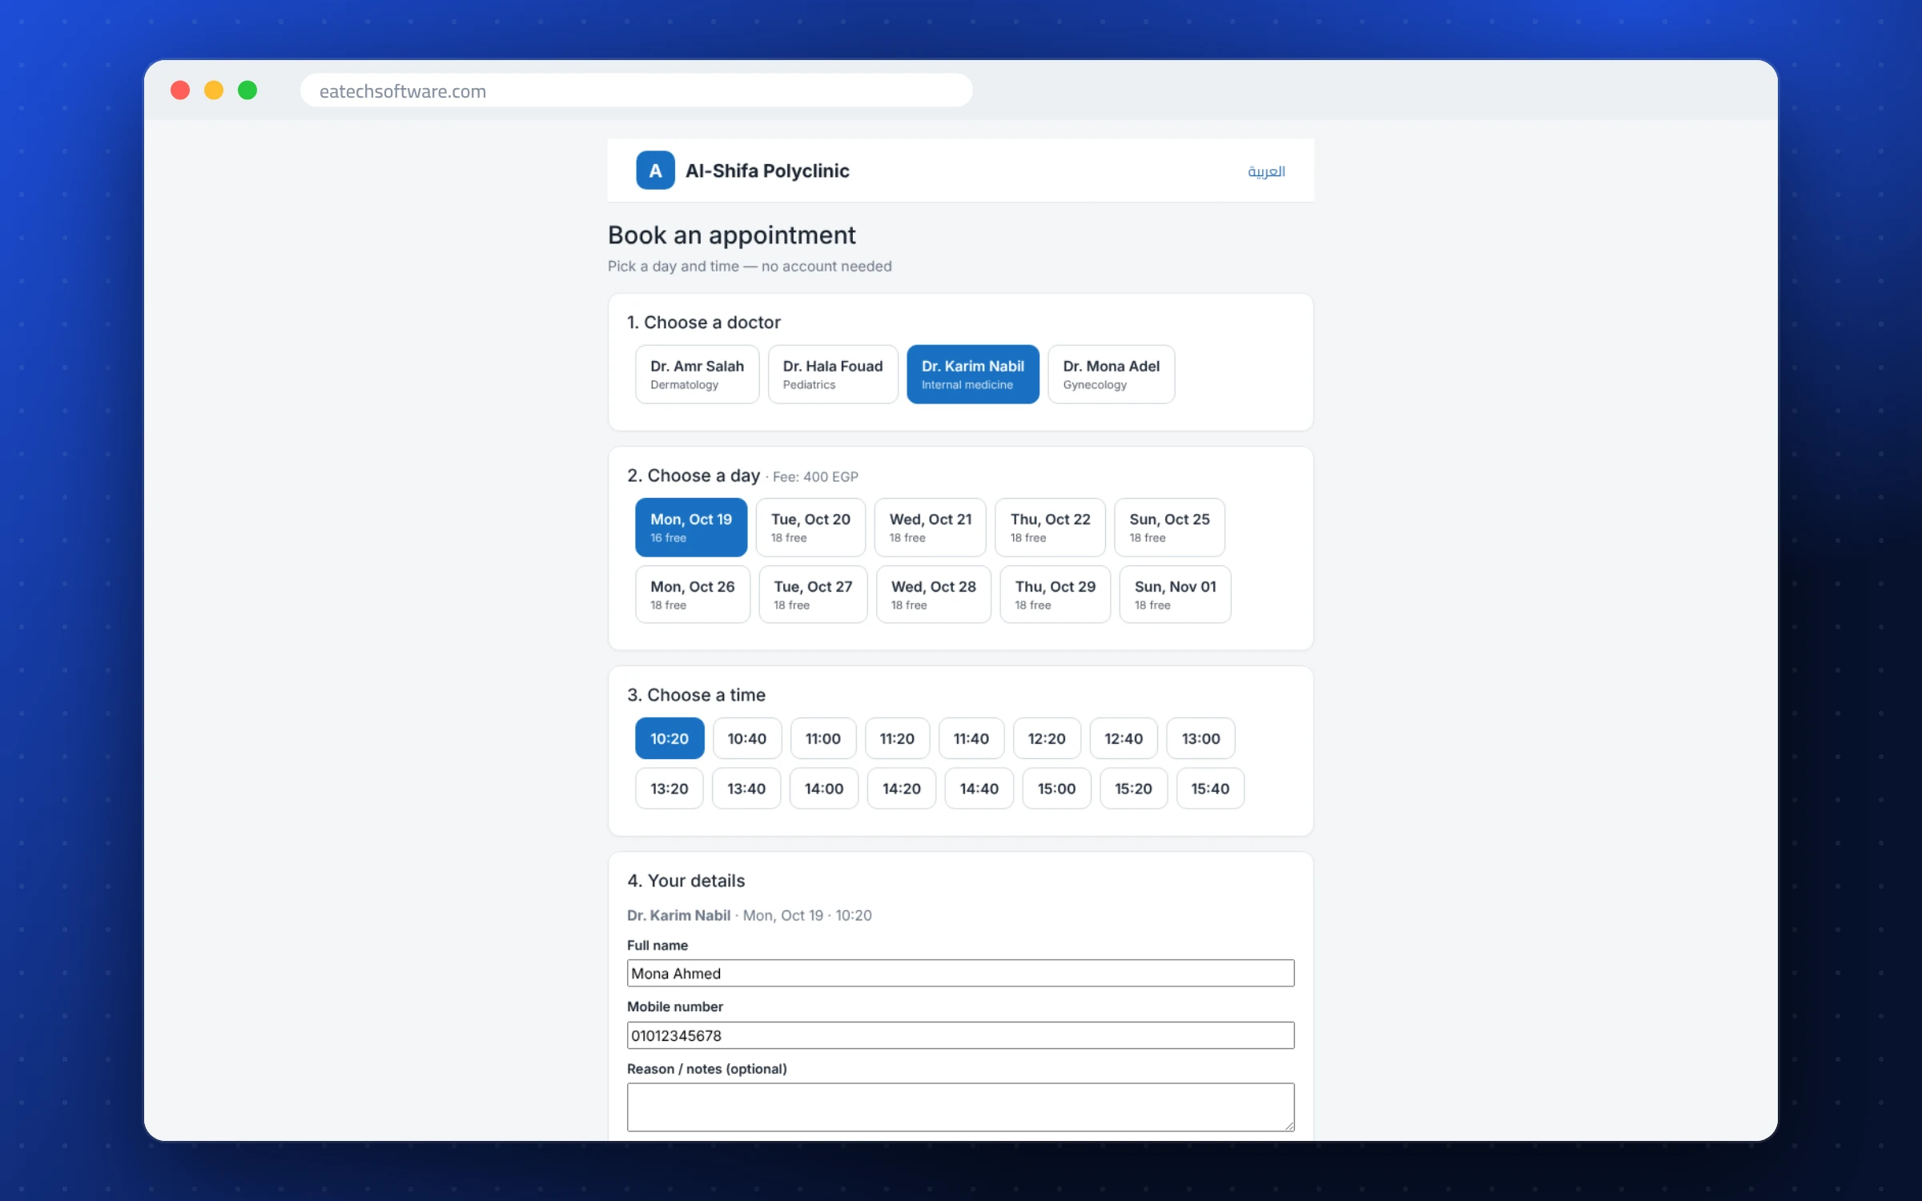Image resolution: width=1922 pixels, height=1201 pixels.
Task: Choose Mon, Oct 26 day option
Action: click(x=693, y=594)
